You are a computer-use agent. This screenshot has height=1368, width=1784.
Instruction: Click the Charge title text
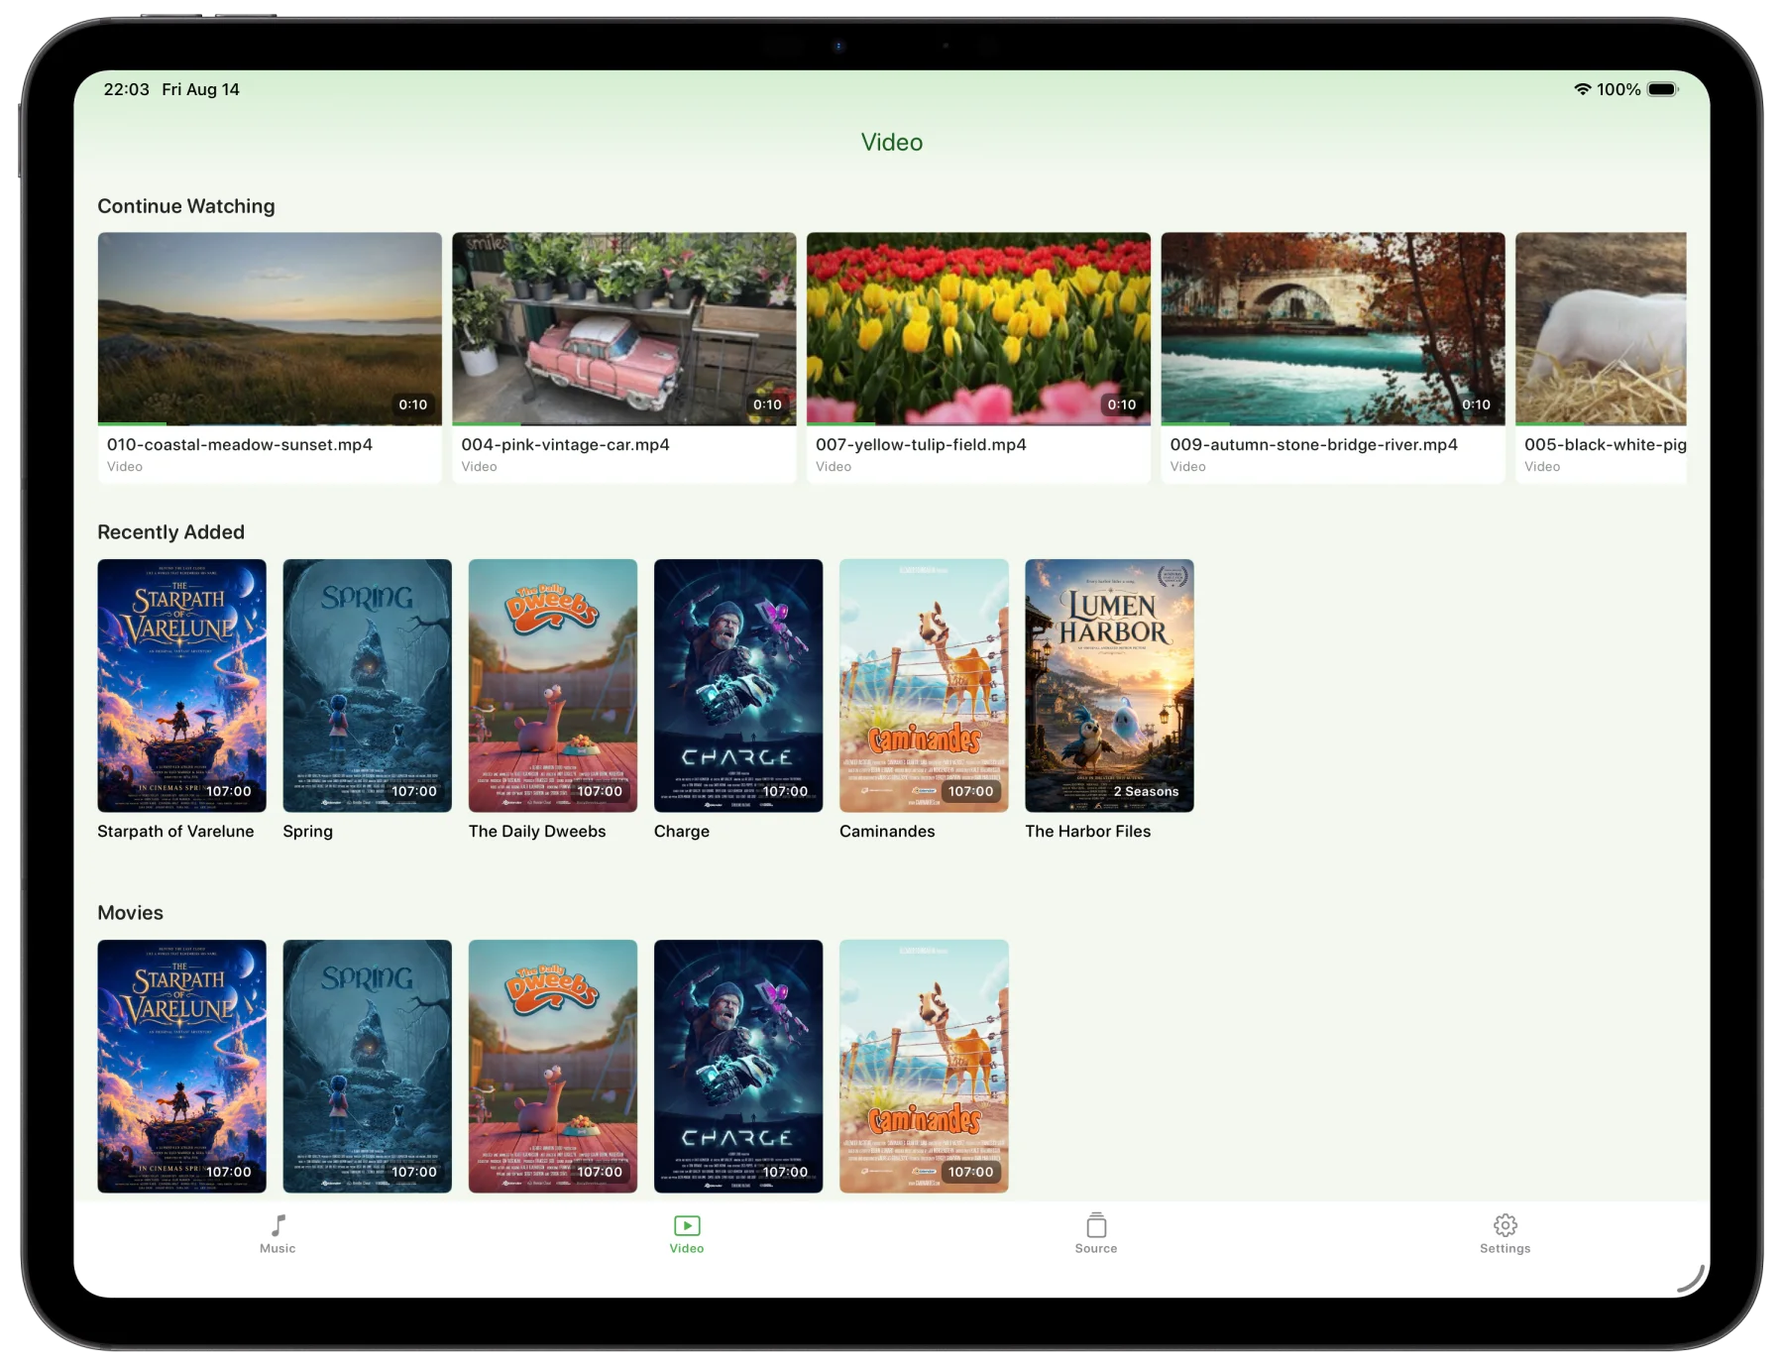tap(682, 832)
